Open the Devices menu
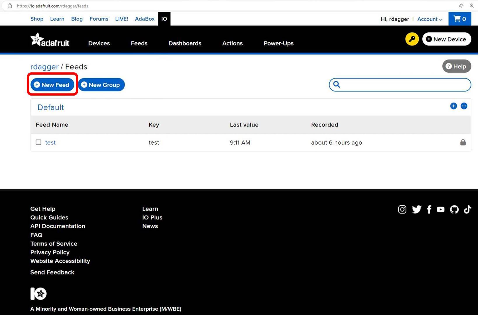The height and width of the screenshot is (315, 479). [x=99, y=43]
